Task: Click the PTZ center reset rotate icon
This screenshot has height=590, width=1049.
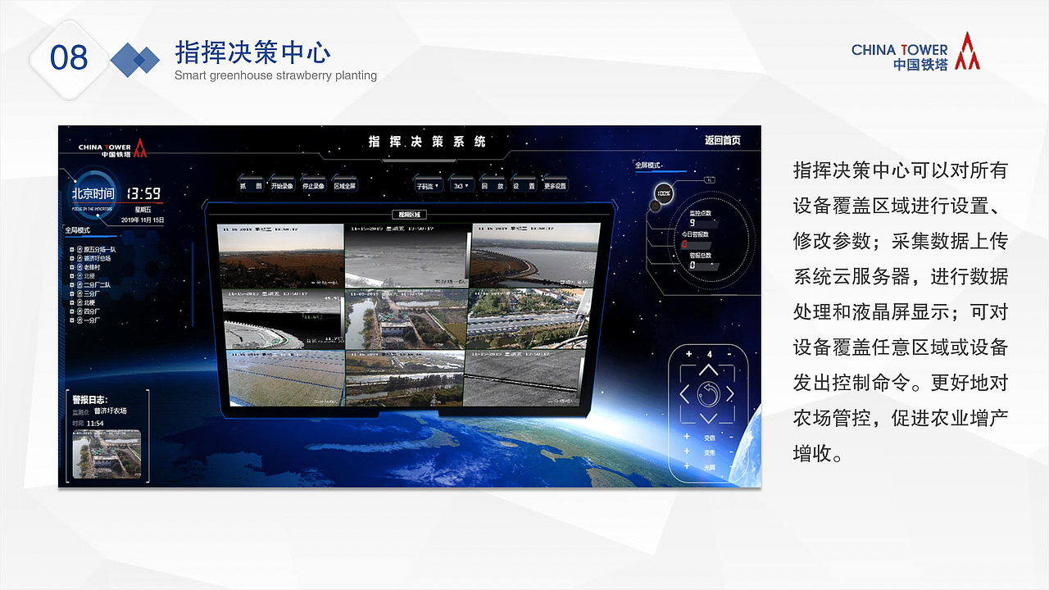Action: coord(709,394)
